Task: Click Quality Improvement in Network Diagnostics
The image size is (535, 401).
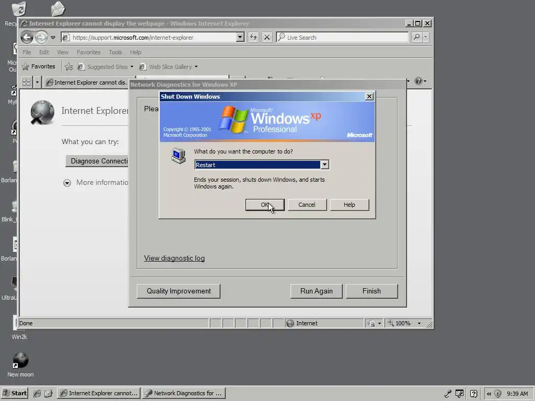Action: pyautogui.click(x=179, y=291)
